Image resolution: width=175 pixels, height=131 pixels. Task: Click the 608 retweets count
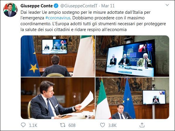pyautogui.click(x=72, y=125)
